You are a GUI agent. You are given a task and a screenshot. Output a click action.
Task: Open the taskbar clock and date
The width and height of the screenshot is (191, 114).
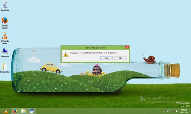[x=184, y=111]
